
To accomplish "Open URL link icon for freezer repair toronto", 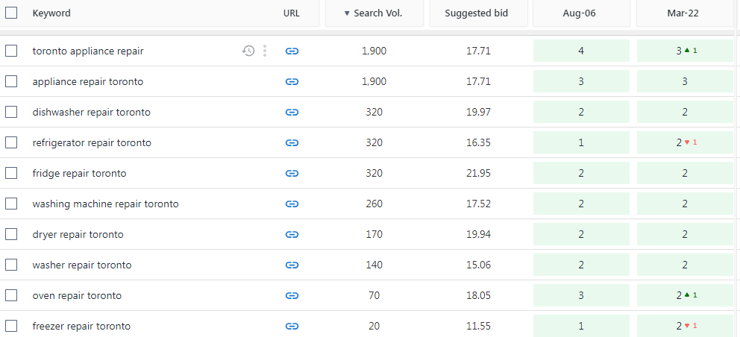I will [x=292, y=326].
